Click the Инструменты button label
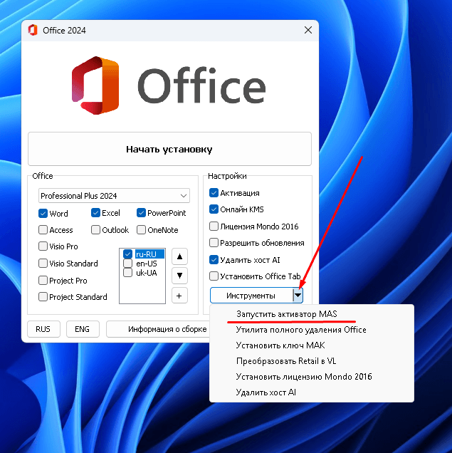Screen dimensions: 452x453 click(x=251, y=296)
